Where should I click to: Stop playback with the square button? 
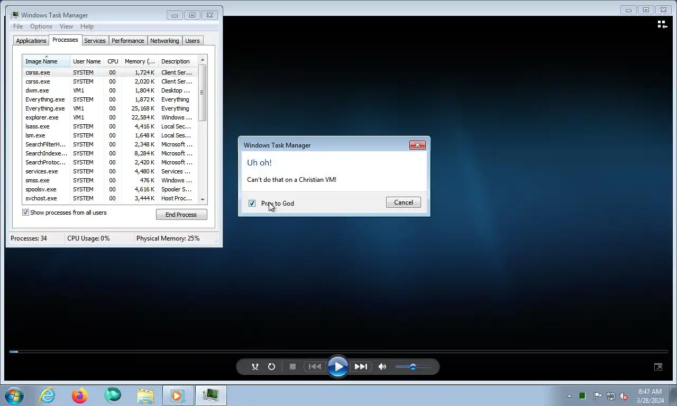coord(292,366)
